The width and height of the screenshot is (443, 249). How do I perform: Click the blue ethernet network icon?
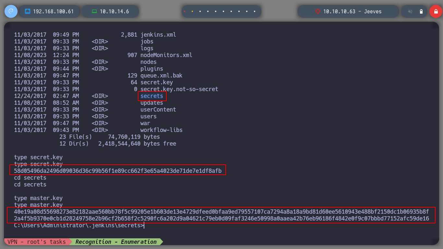coord(28,11)
